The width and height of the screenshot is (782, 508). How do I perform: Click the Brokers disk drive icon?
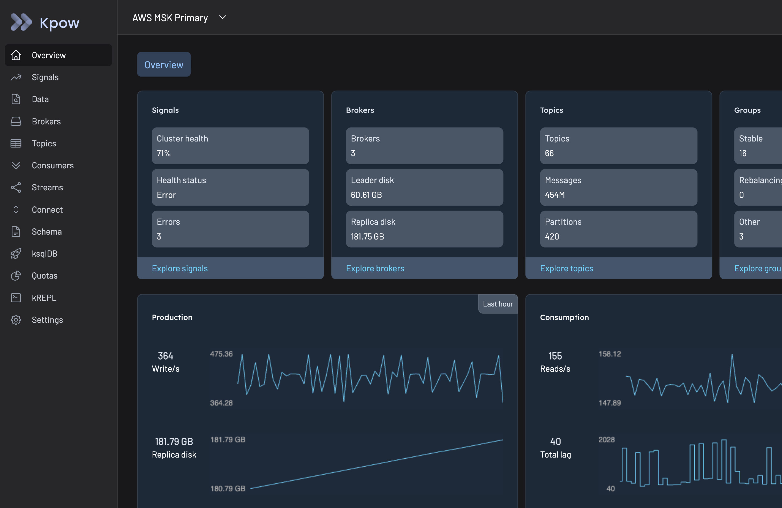16,121
